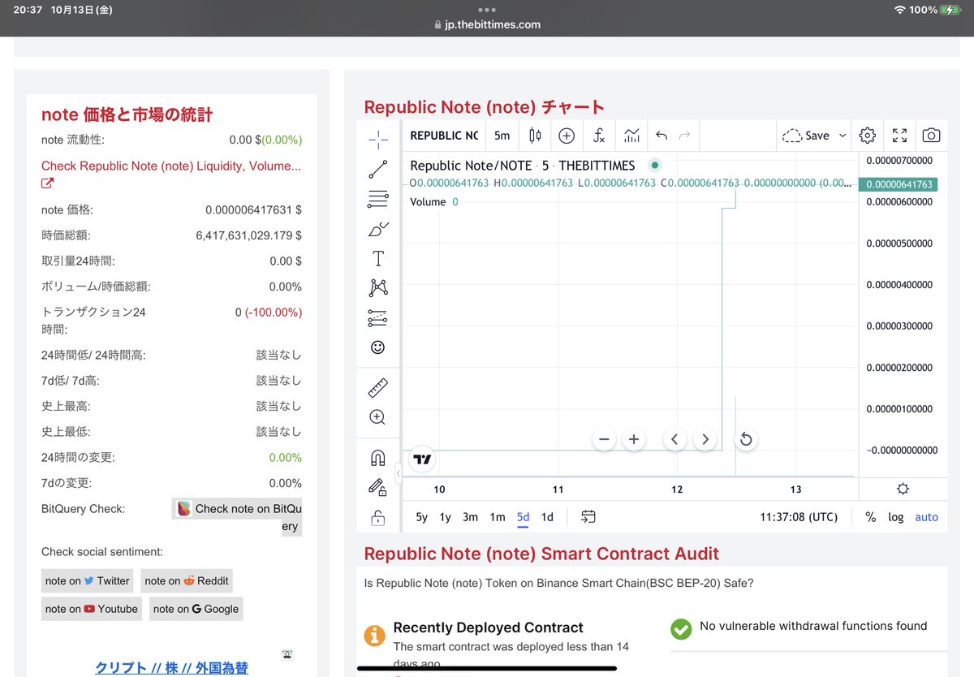Select the brush drawing tool
Viewport: 974px width, 677px height.
click(x=377, y=229)
